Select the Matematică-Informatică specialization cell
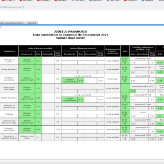 tap(9, 88)
